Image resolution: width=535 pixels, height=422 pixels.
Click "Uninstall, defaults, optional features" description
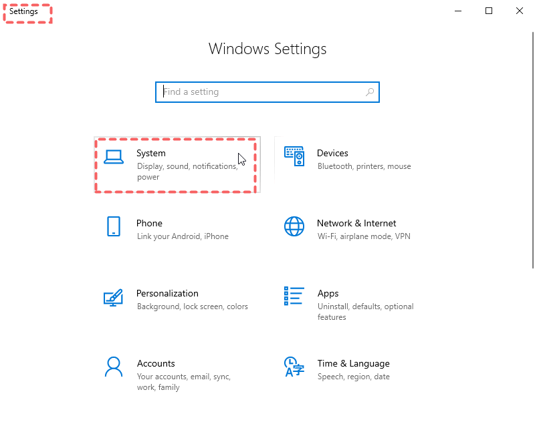(x=365, y=312)
